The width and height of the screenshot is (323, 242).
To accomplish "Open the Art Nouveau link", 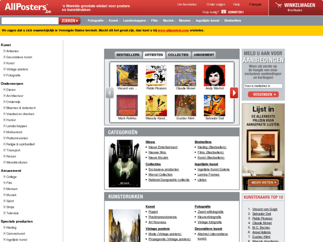I will [x=157, y=222].
